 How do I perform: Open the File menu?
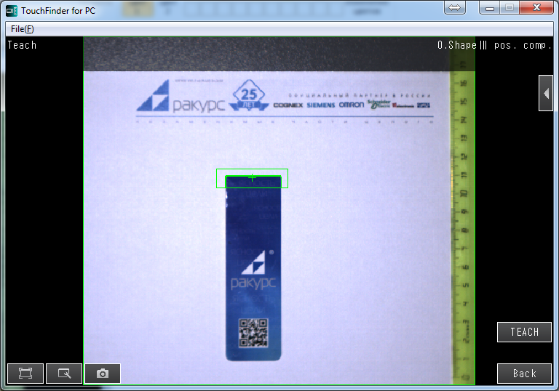coord(22,29)
